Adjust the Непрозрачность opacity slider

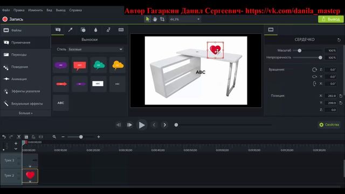tap(320, 58)
